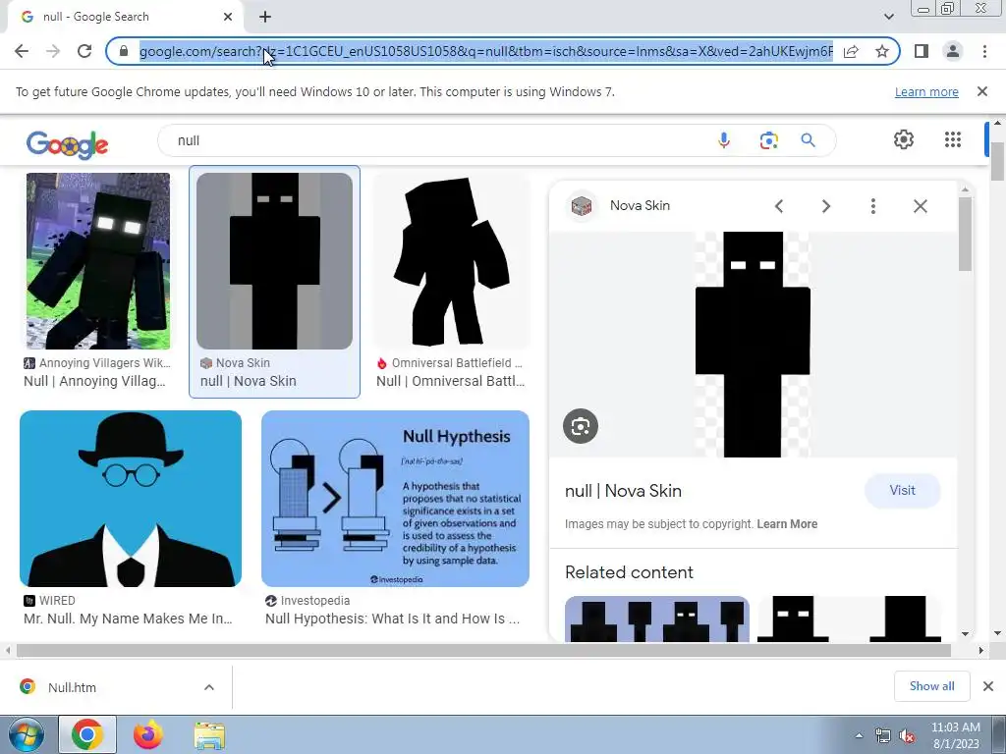
Task: Open the Learn more link about updates
Action: pyautogui.click(x=926, y=91)
